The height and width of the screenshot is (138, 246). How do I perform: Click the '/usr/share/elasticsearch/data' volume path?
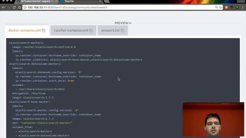click(x=42, y=89)
